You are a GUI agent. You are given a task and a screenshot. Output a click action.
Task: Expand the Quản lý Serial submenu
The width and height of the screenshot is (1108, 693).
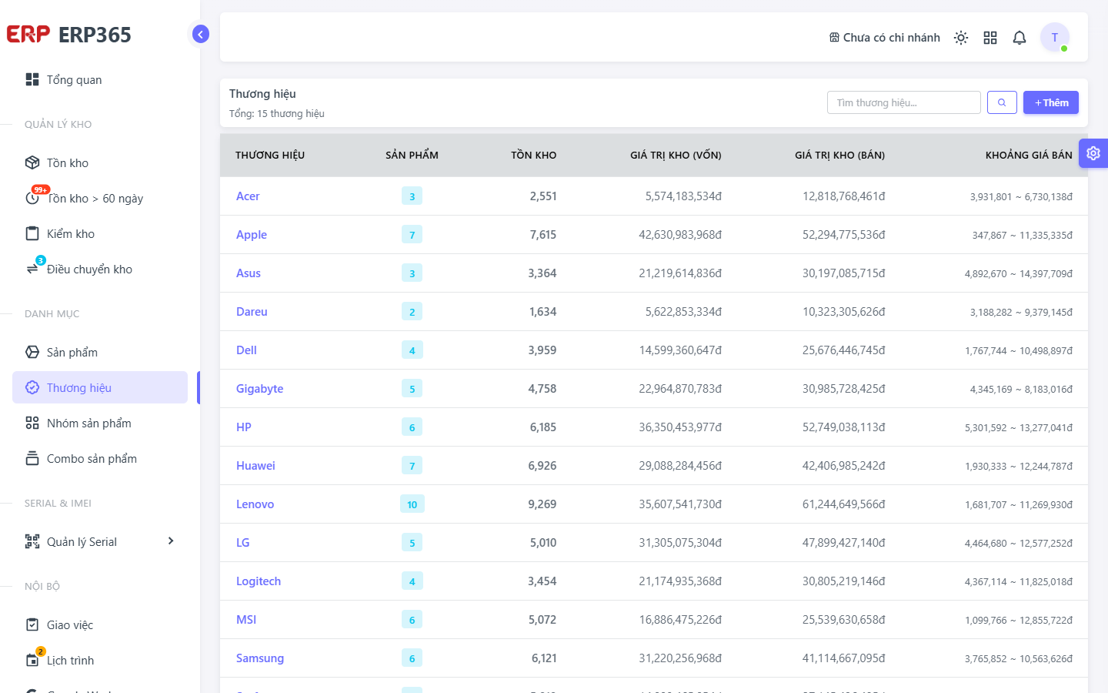point(100,541)
